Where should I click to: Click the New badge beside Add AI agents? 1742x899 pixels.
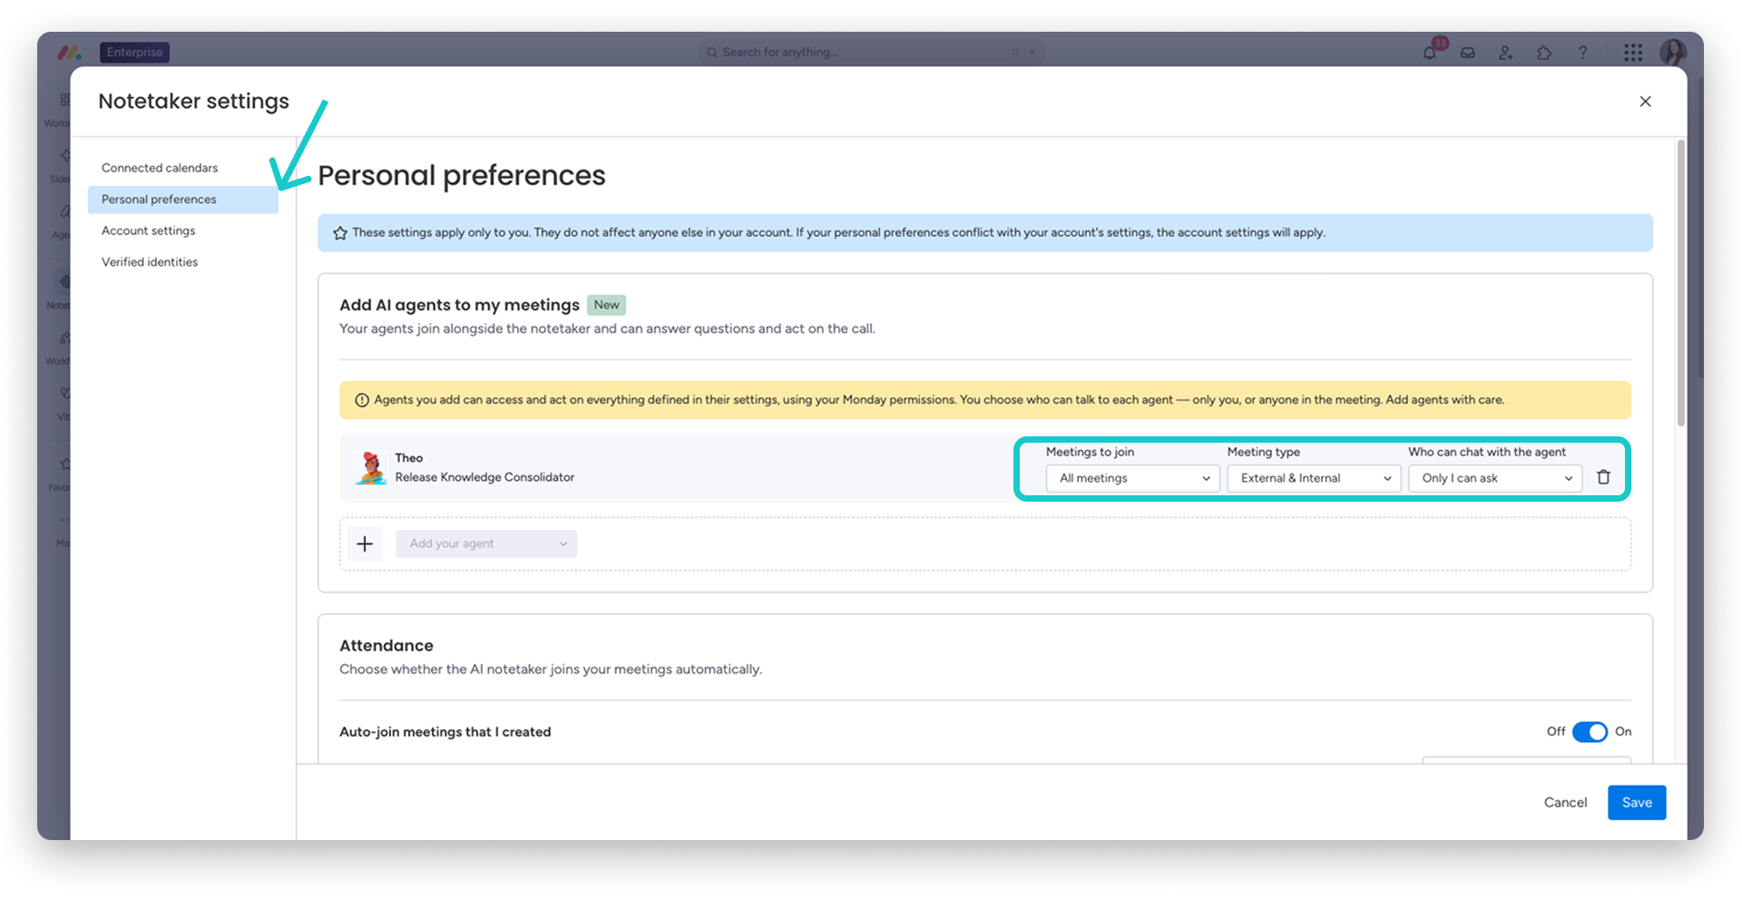point(606,305)
